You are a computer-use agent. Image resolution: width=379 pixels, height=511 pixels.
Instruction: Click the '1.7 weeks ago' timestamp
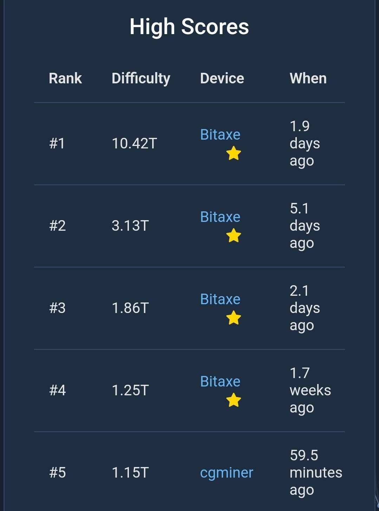pos(310,390)
